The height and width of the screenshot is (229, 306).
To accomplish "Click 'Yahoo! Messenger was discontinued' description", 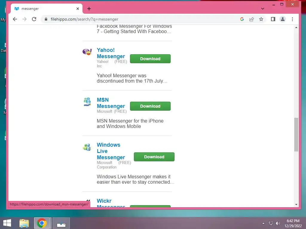I will tap(132, 78).
